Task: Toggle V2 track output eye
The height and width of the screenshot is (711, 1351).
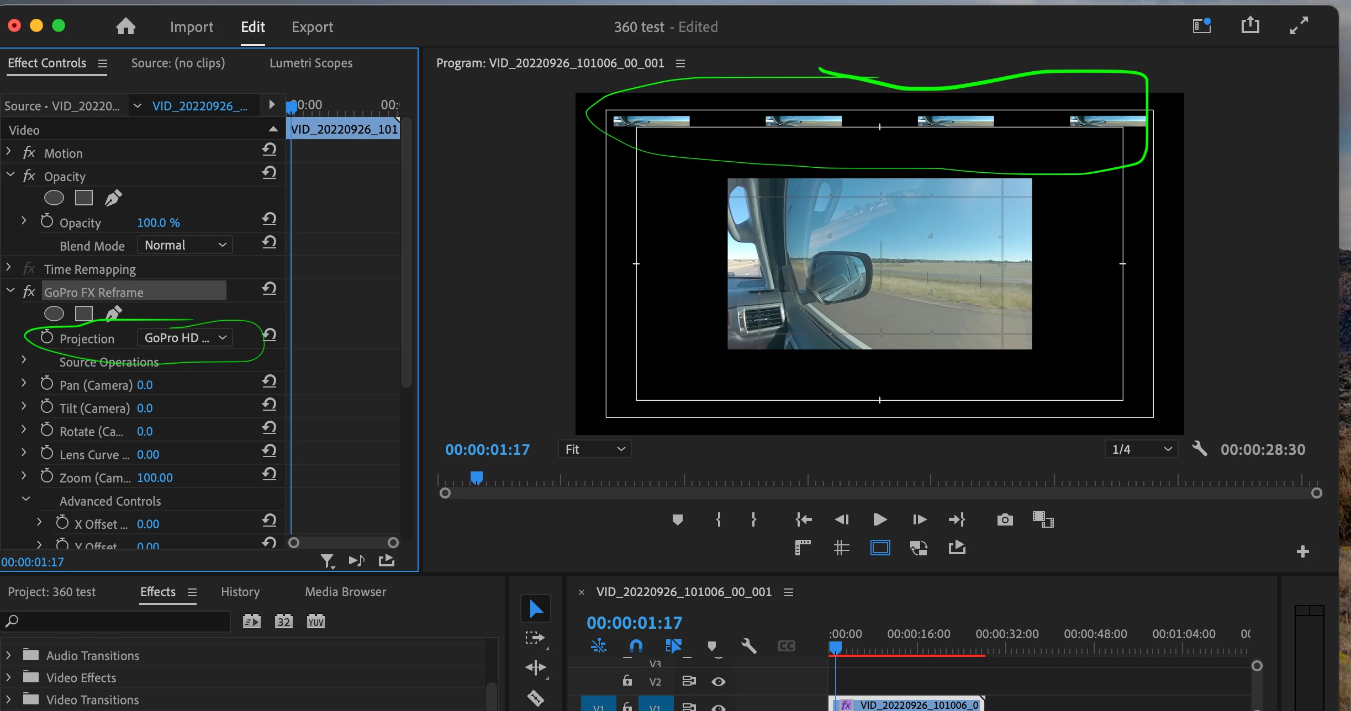Action: click(x=719, y=682)
